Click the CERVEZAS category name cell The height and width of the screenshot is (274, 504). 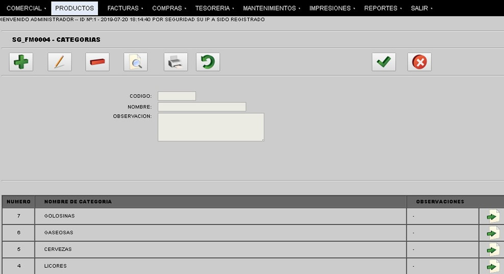(x=220, y=250)
